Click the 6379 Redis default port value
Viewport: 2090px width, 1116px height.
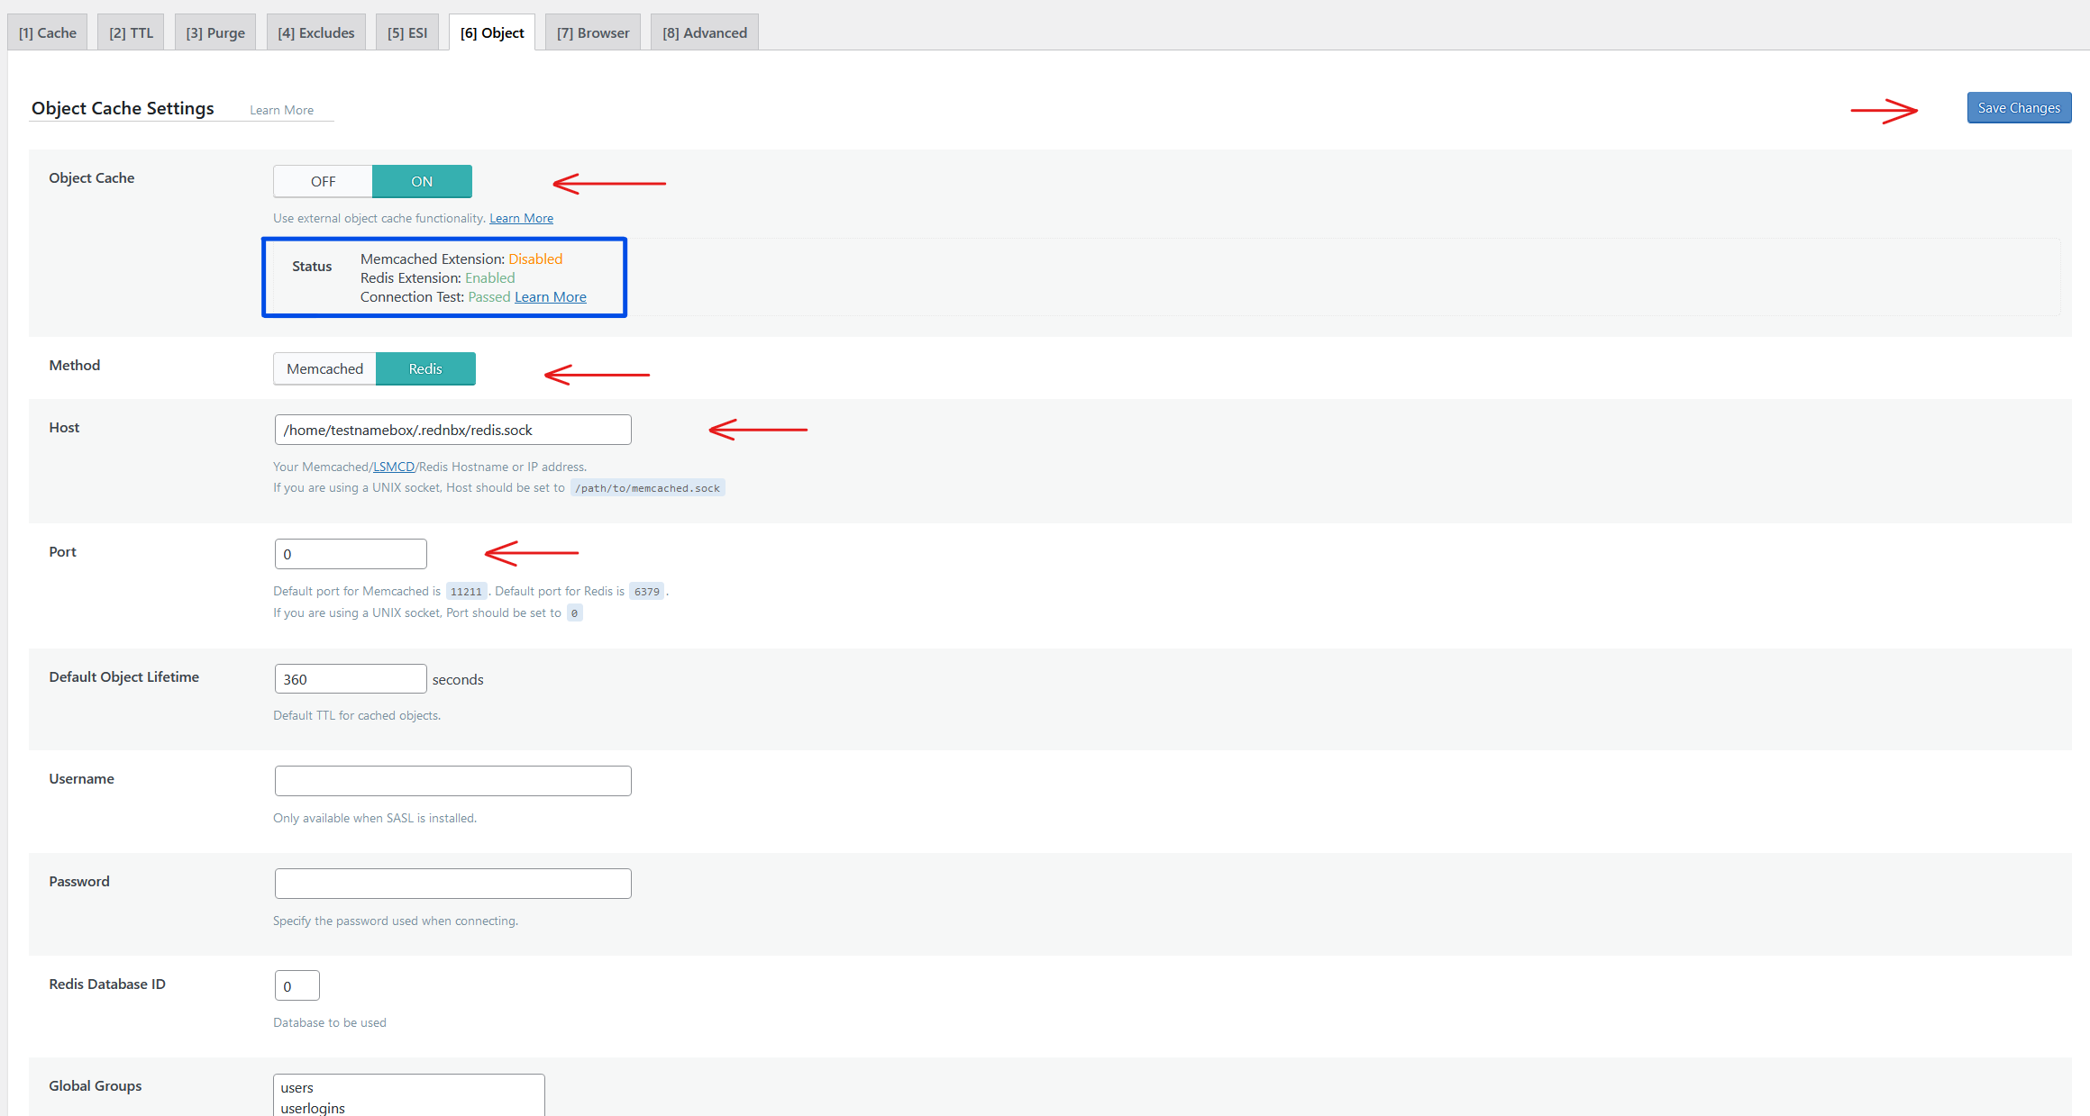646,592
